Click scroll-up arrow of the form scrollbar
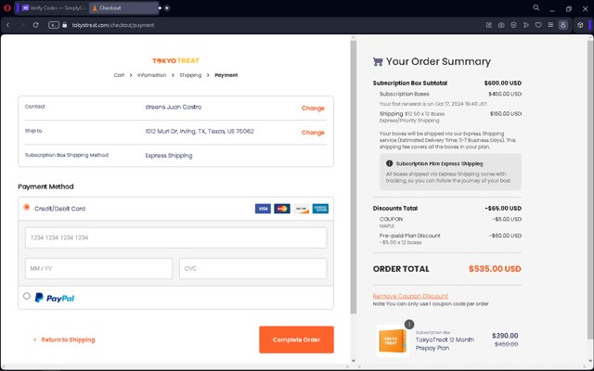594x371 pixels. [353, 37]
